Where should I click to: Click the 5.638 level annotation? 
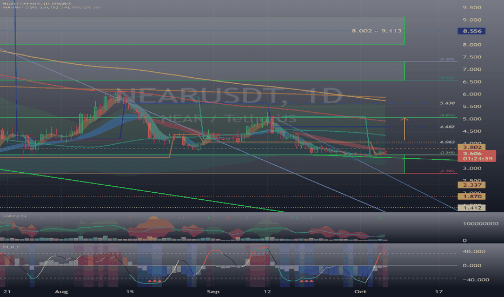click(x=447, y=103)
